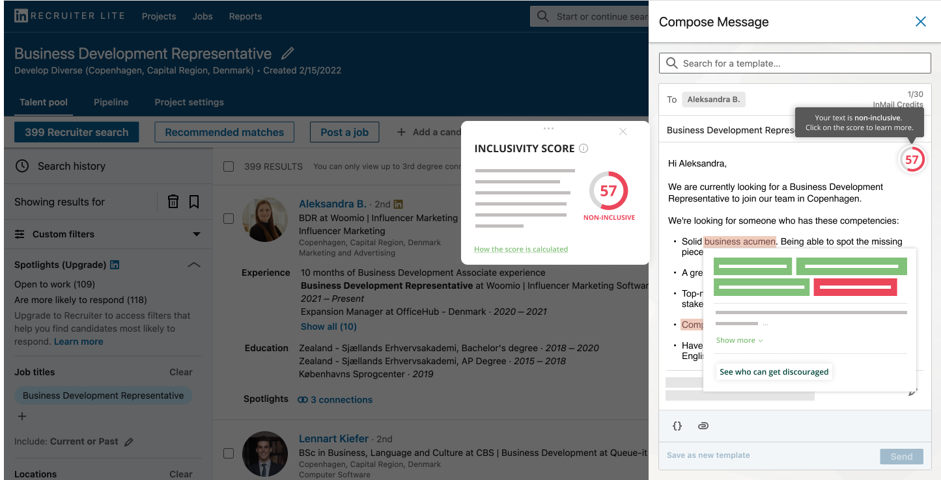
Task: Open Aleksandra B. profile name link
Action: tap(333, 204)
